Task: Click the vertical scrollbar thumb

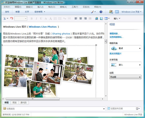Action: (106, 42)
